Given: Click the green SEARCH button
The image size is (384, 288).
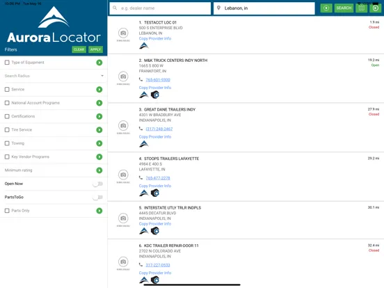Looking at the screenshot, I should pos(344,8).
